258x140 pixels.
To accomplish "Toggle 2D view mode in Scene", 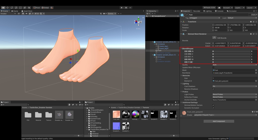I will (19, 14).
